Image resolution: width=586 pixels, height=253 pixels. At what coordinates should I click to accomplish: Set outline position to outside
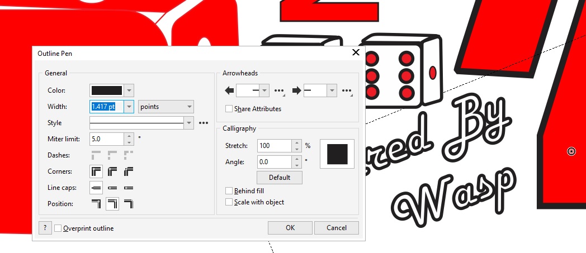[x=96, y=204]
